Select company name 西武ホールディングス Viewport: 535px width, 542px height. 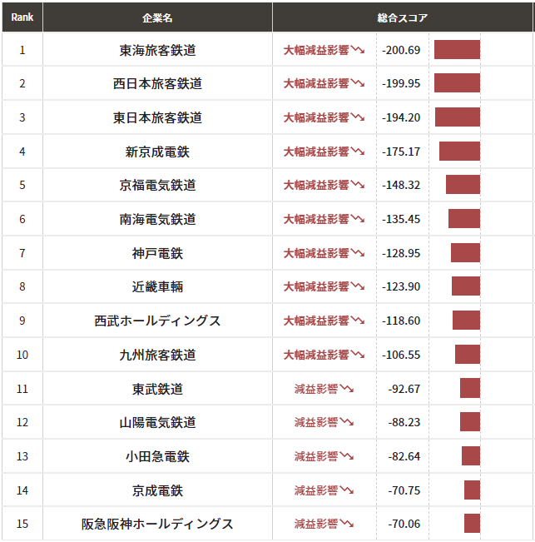coord(157,321)
